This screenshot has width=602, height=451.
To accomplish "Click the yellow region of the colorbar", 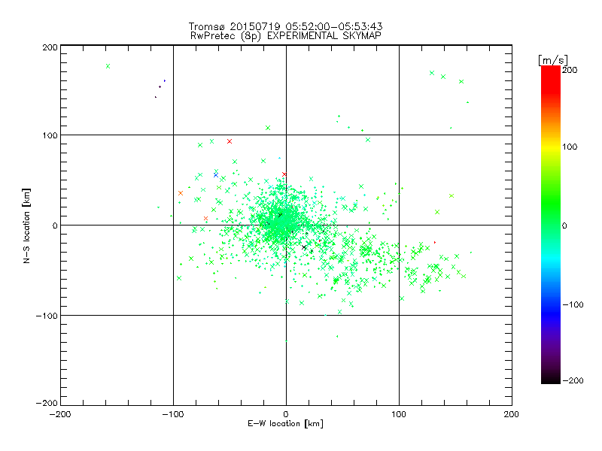I will point(551,147).
